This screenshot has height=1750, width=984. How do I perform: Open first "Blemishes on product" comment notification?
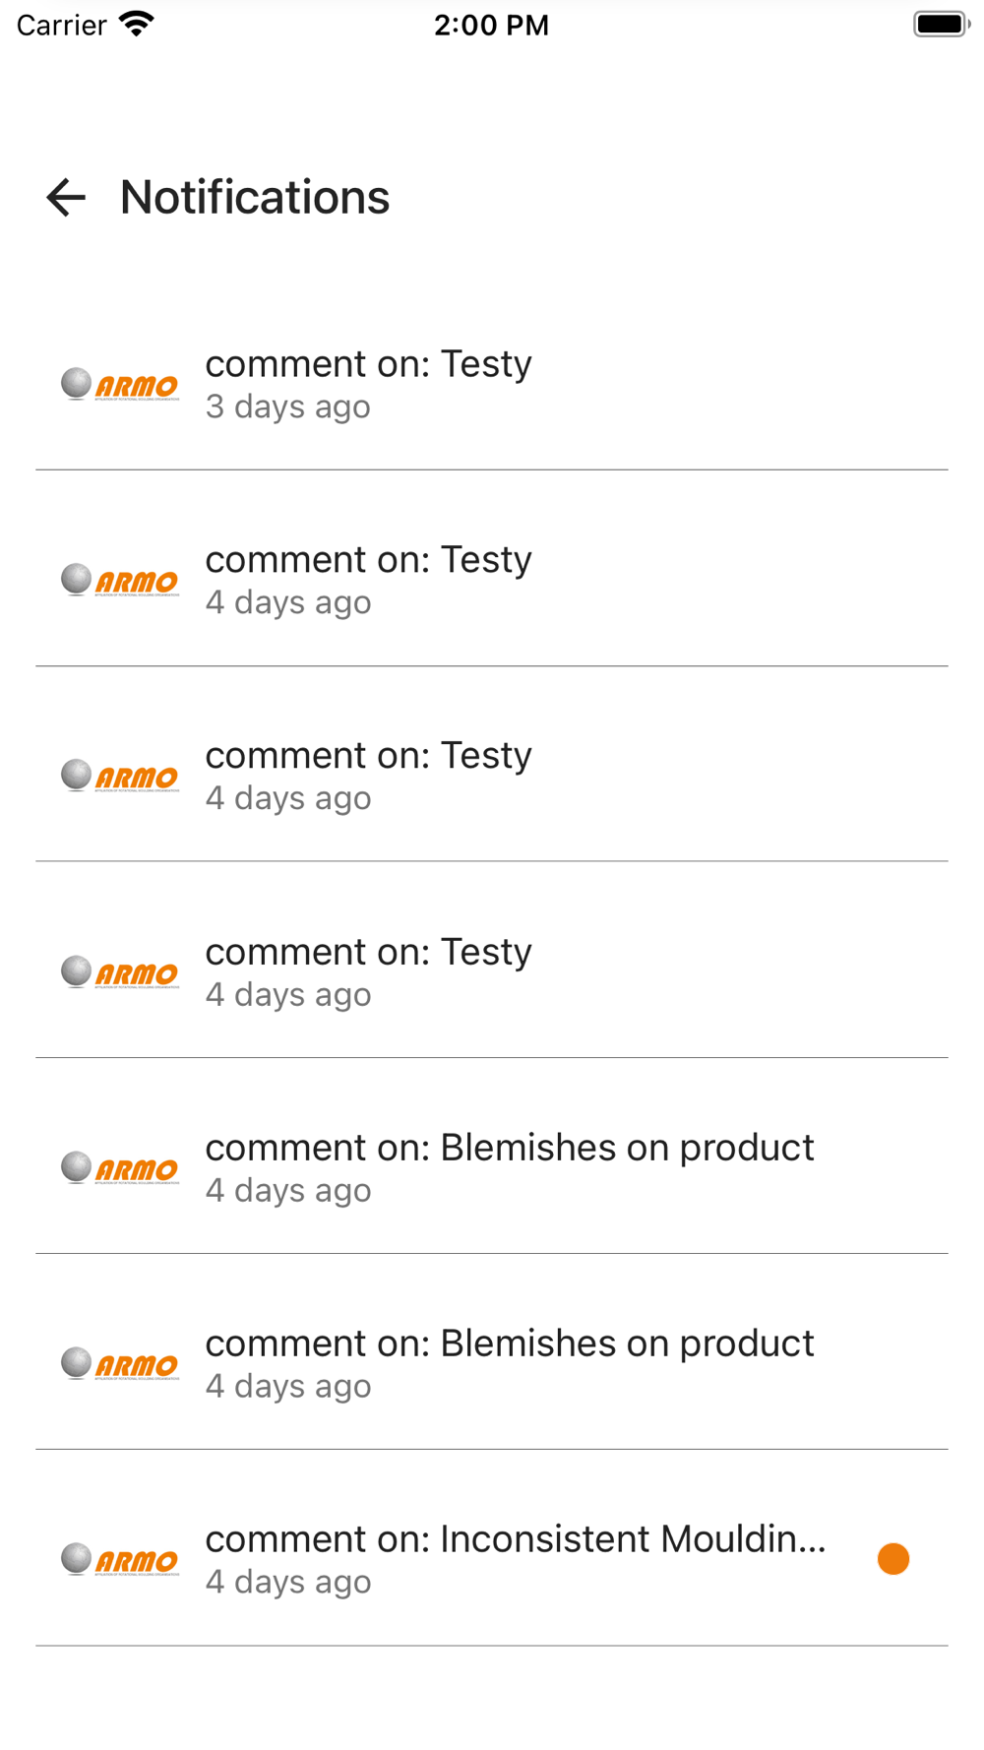[x=509, y=1148]
